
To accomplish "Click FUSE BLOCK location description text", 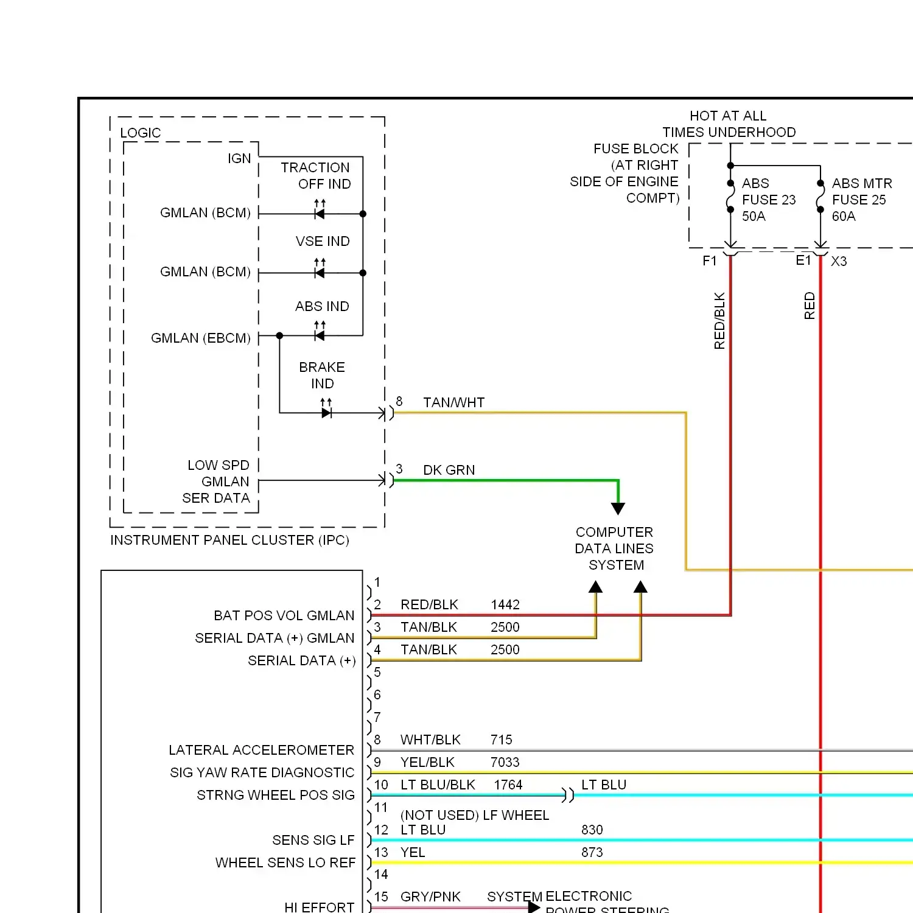I will [624, 173].
